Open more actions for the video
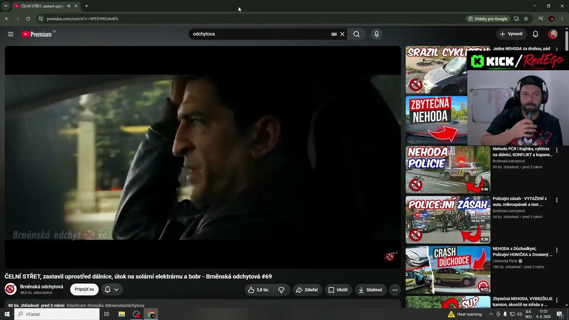This screenshot has height=320, width=569. (x=395, y=290)
